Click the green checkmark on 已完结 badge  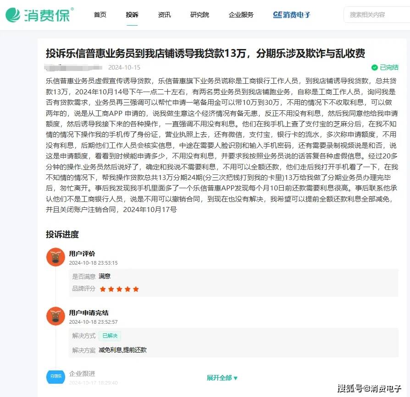point(376,67)
